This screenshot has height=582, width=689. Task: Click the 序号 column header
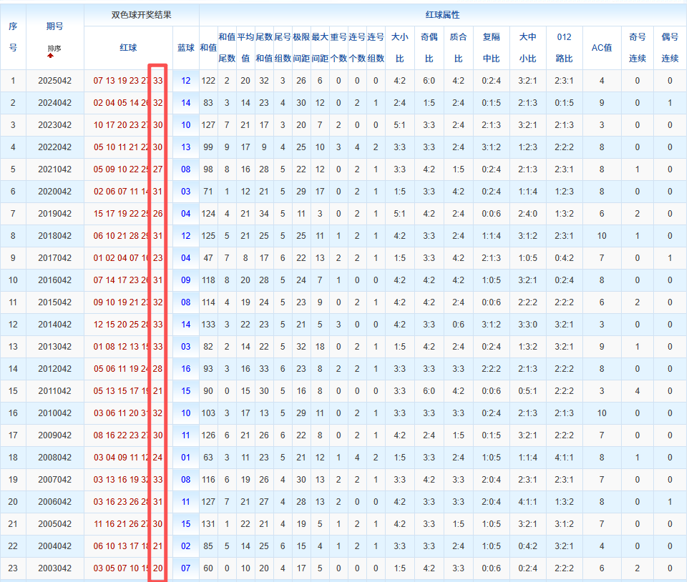(x=13, y=37)
